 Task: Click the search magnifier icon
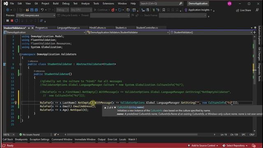(181, 3)
